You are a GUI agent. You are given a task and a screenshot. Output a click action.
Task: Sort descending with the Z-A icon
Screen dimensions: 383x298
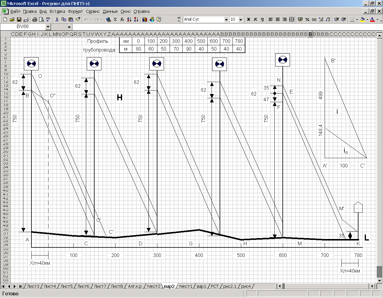pyautogui.click(x=136, y=19)
